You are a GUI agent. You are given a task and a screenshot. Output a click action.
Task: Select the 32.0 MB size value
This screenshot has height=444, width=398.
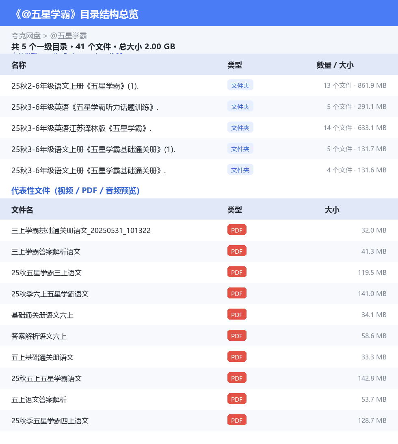point(374,230)
